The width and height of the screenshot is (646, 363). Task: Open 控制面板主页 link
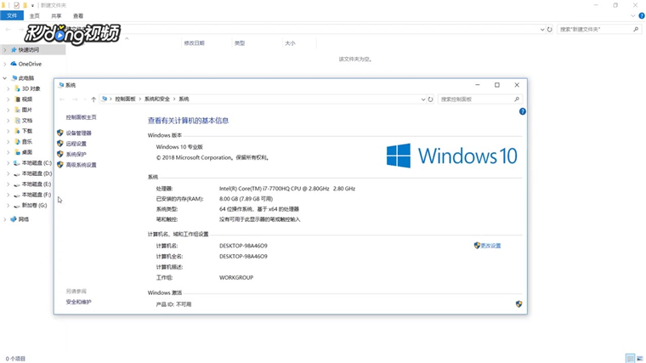(x=81, y=117)
